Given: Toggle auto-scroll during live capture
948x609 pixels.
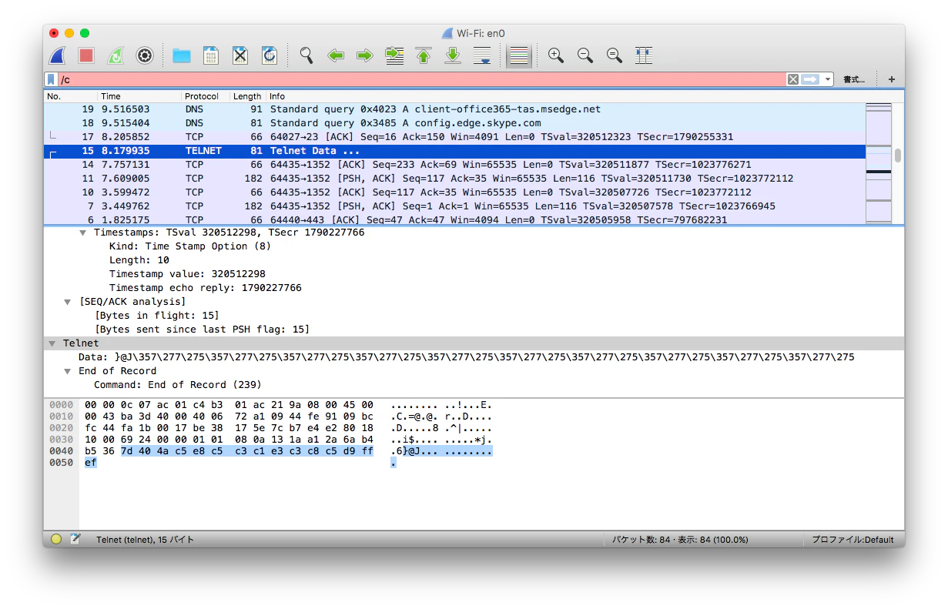Looking at the screenshot, I should (482, 55).
